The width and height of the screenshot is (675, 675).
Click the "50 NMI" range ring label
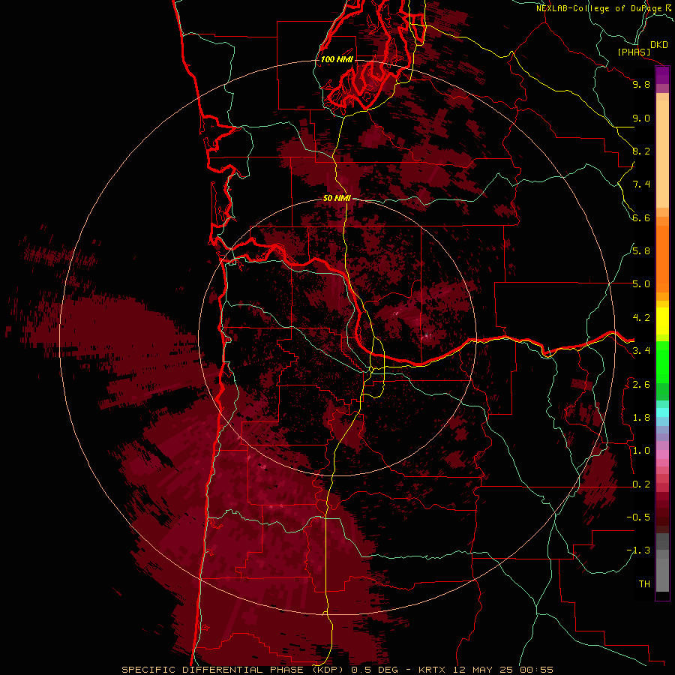337,199
